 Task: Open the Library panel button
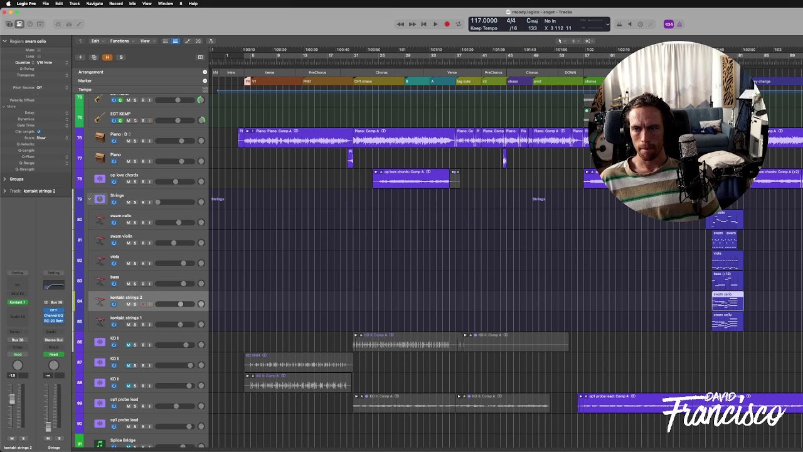(9, 24)
